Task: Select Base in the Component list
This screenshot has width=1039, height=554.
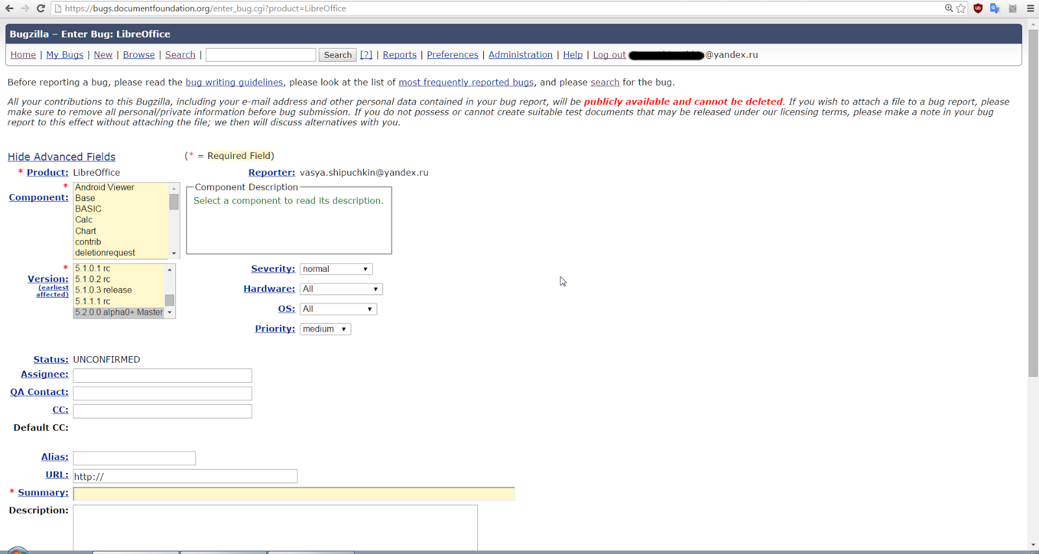Action: coord(121,199)
